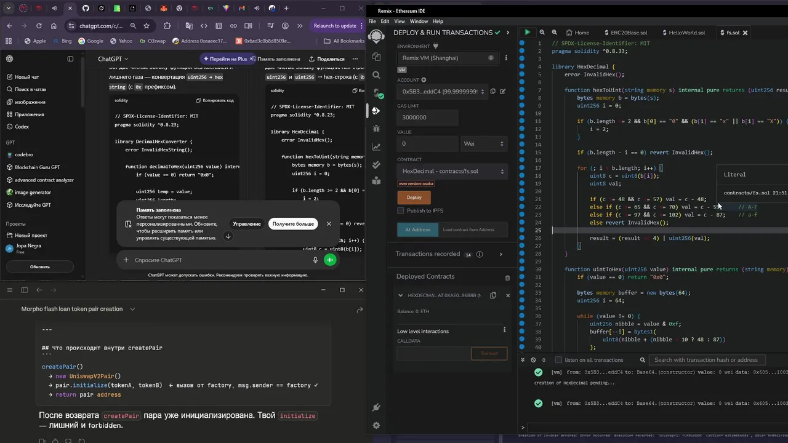This screenshot has width=788, height=443.
Task: Open Remix File menu
Action: 372,21
